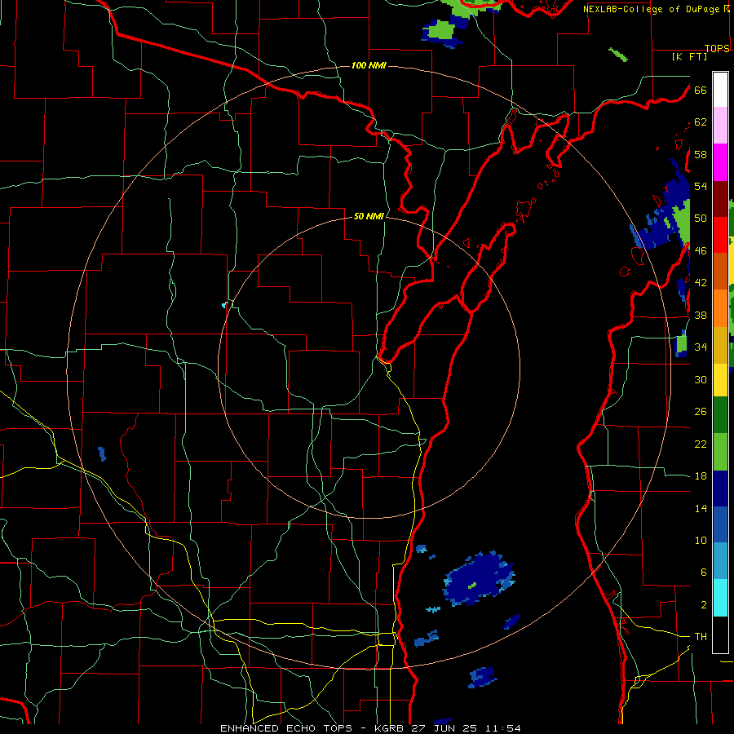This screenshot has width=734, height=734.
Task: Click the '27 JUN 25 11:54' timestamp
Action: pos(466,728)
